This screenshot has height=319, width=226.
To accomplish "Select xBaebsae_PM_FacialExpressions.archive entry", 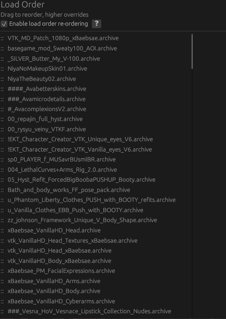I will 61,271.
